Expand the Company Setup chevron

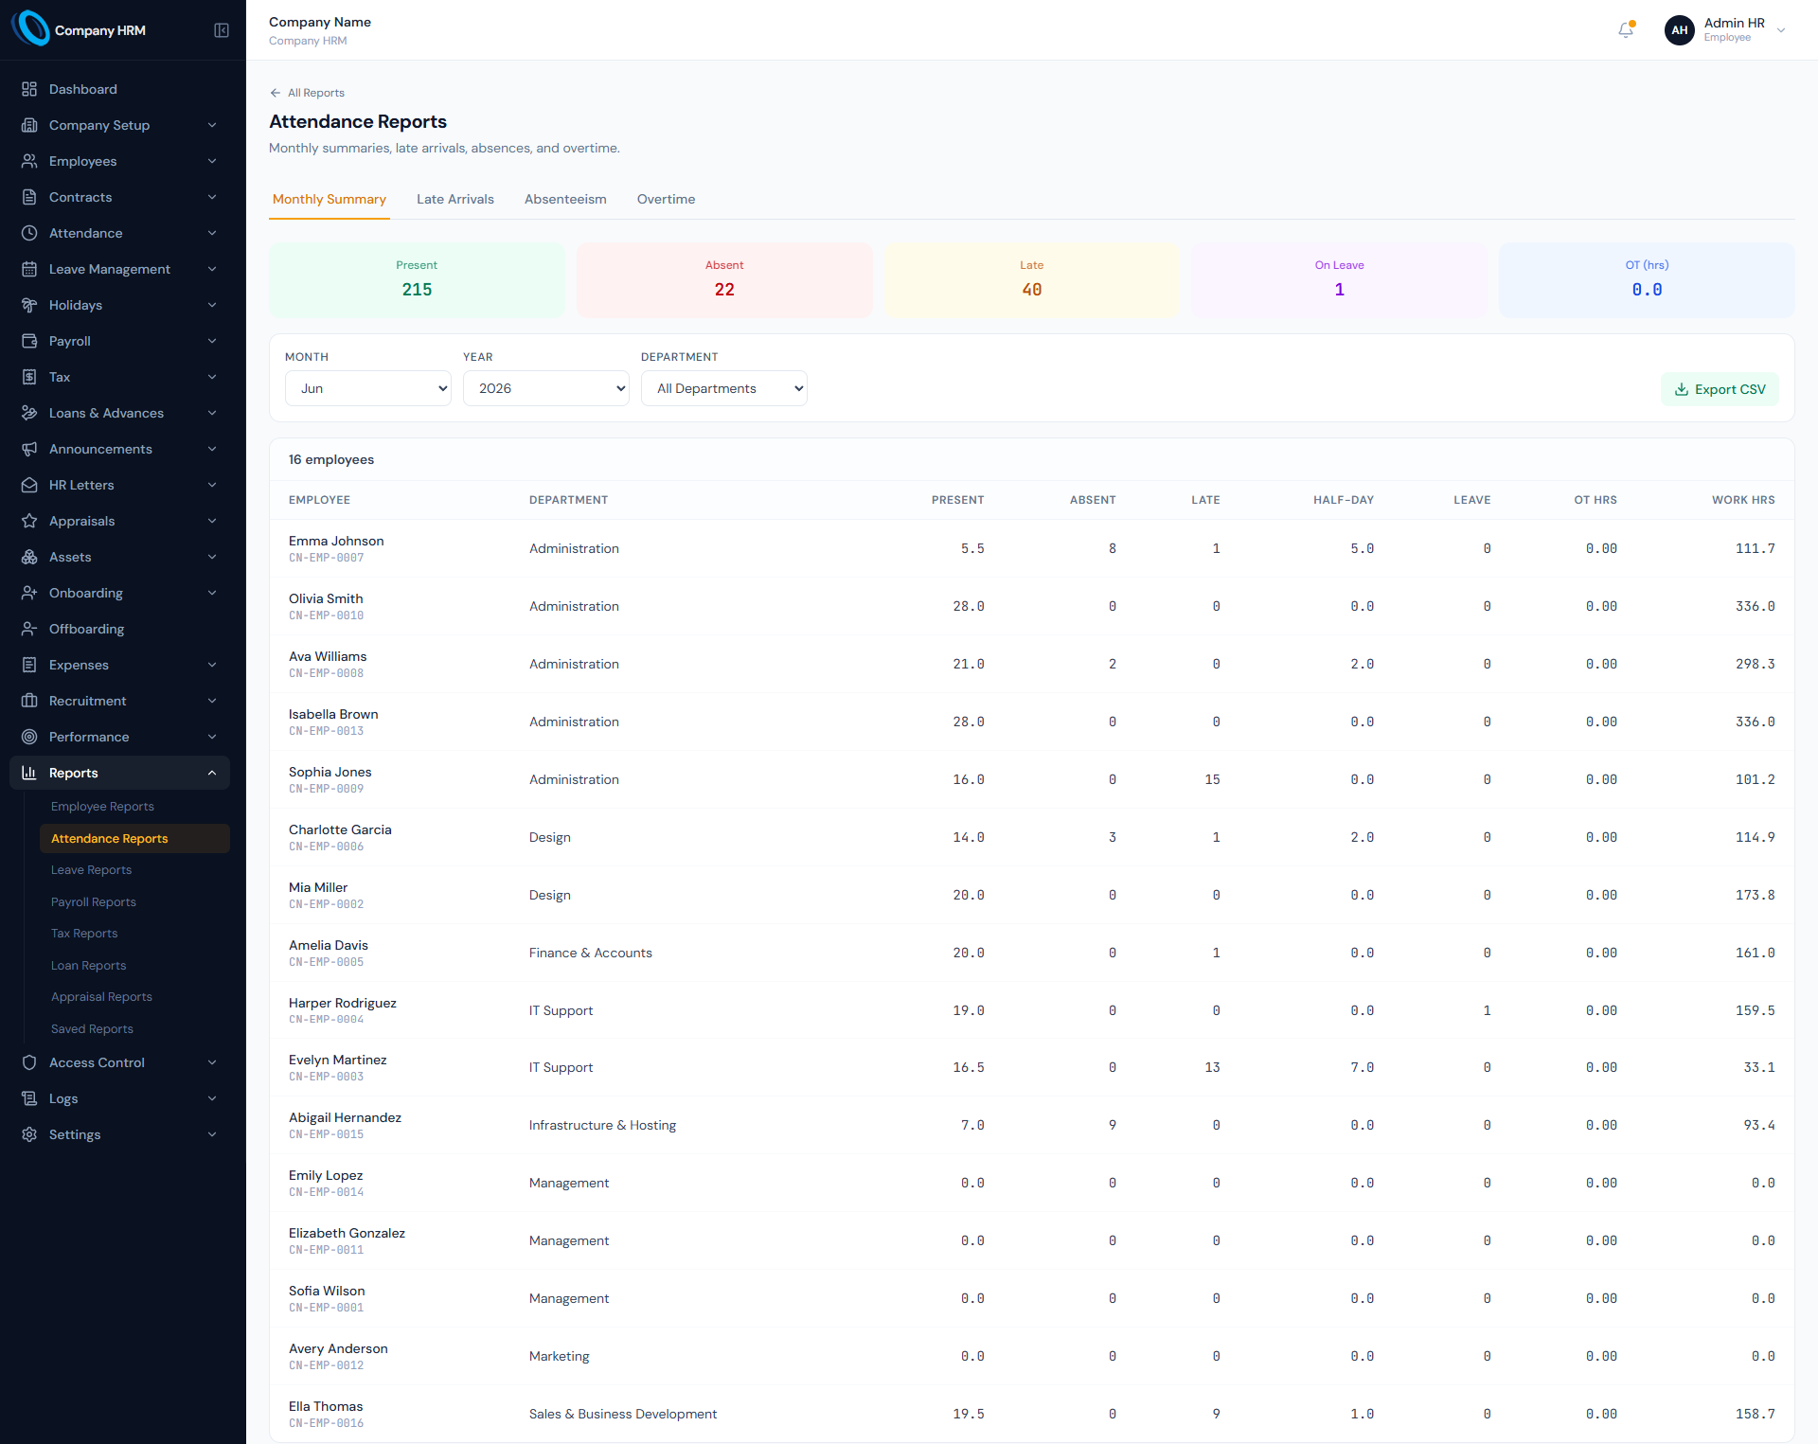pos(212,125)
